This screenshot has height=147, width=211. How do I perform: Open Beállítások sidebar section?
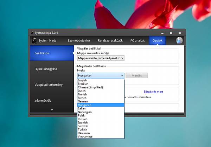pyautogui.click(x=52, y=53)
